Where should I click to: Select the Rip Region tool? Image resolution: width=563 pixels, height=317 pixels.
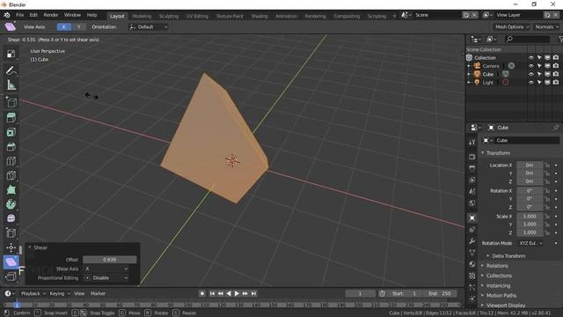[x=11, y=276]
